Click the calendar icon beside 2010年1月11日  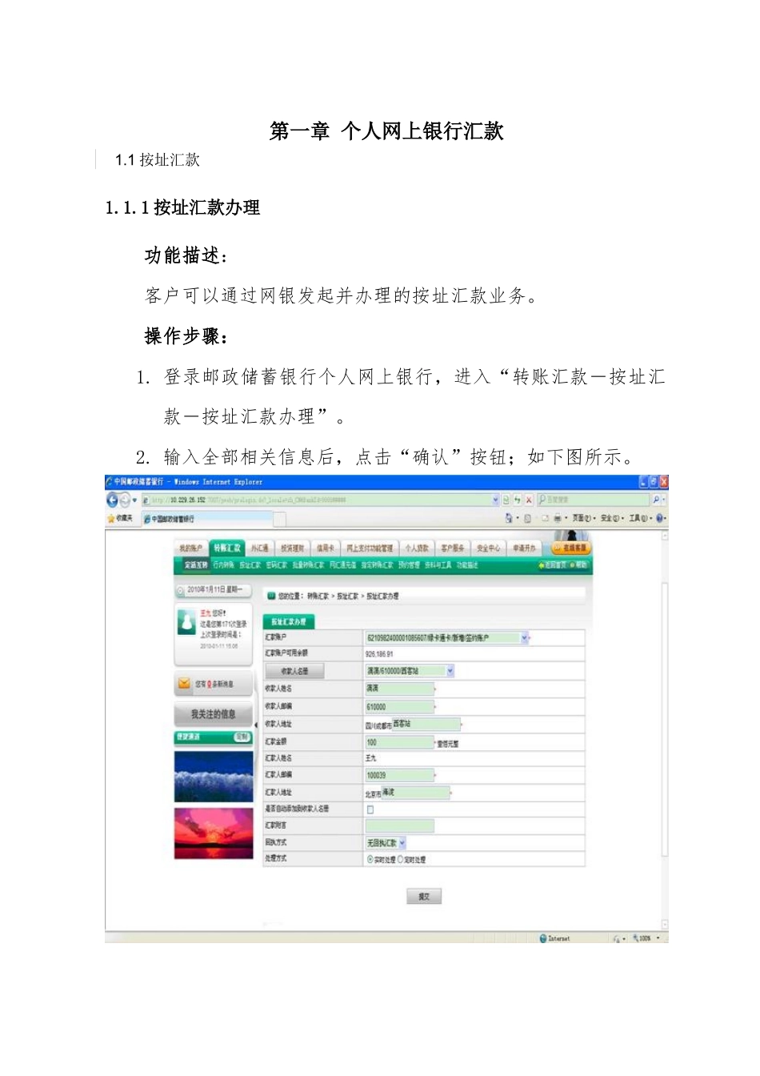click(x=181, y=591)
